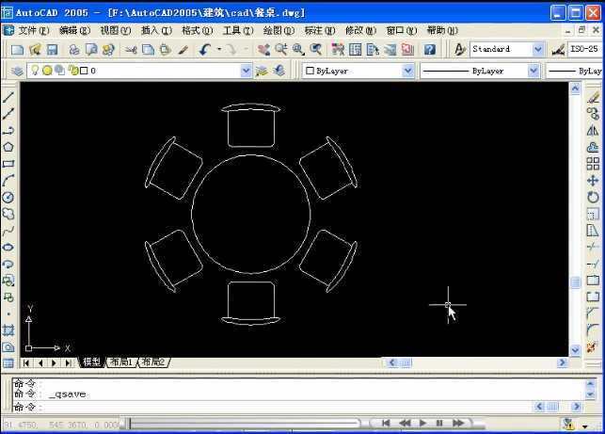Screen dimensions: 605x434
Task: Click the video player fast-forward button
Action: (x=458, y=424)
